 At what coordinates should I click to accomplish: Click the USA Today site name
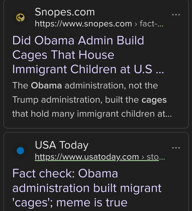tap(61, 145)
